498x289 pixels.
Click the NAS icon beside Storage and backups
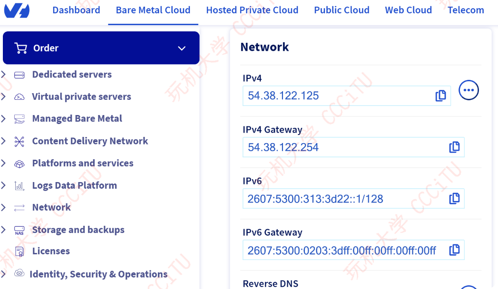coord(19,229)
